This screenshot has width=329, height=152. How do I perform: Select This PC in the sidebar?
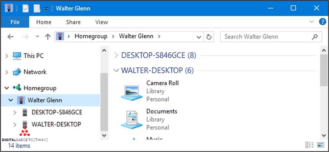[x=34, y=55]
